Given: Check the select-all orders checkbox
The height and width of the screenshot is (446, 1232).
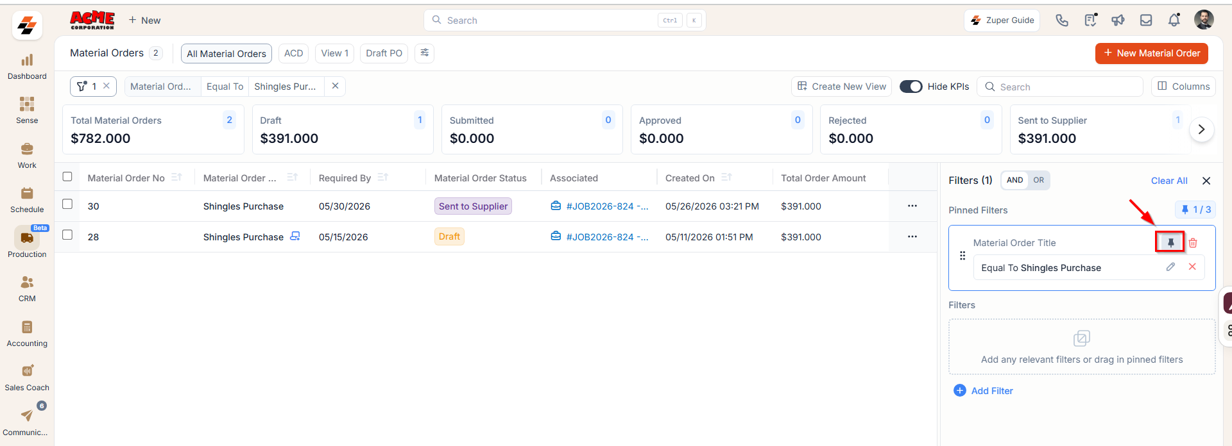Looking at the screenshot, I should [67, 176].
